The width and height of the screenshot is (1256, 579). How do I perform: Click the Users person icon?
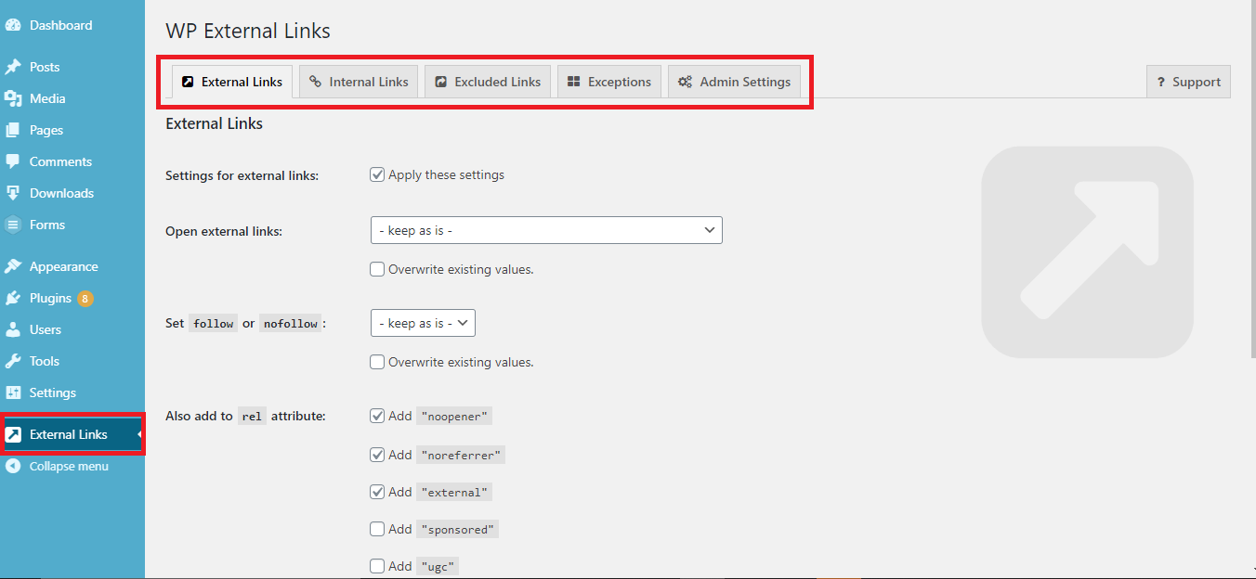(x=13, y=329)
